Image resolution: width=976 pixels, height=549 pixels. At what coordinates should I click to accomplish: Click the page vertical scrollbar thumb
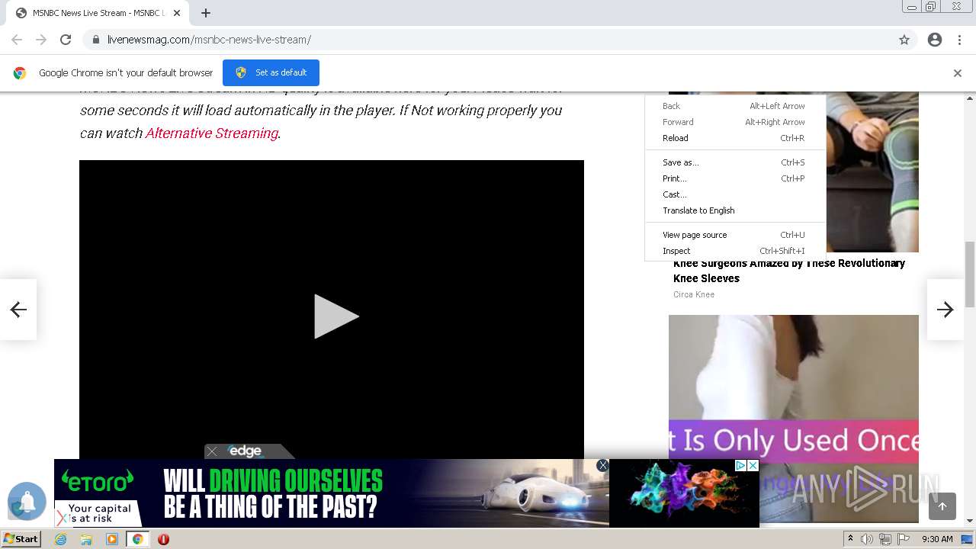click(970, 273)
